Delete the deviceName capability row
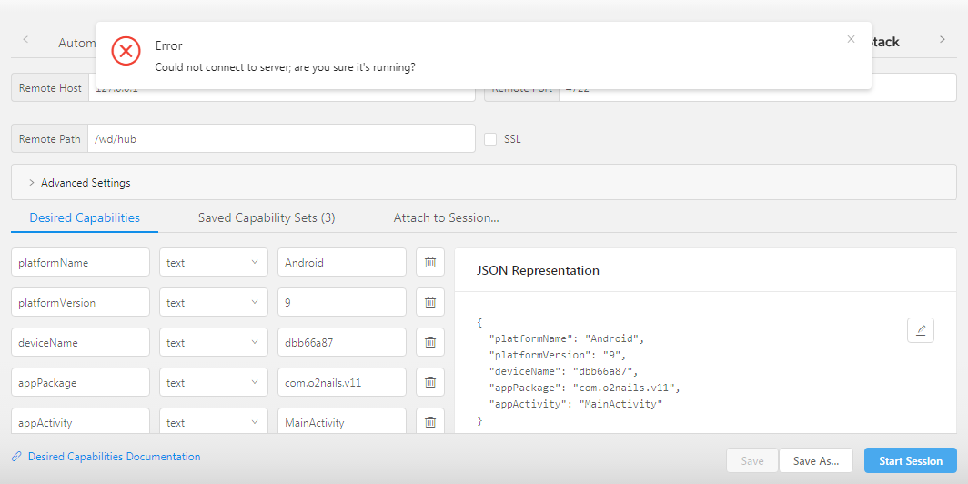Image resolution: width=968 pixels, height=484 pixels. (x=430, y=342)
